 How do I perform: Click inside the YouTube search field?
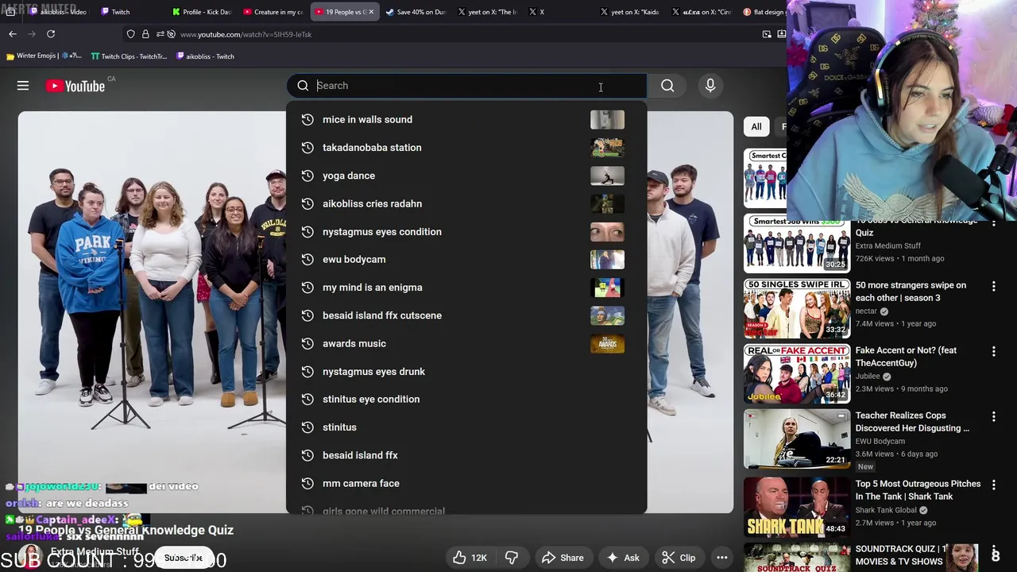click(466, 86)
